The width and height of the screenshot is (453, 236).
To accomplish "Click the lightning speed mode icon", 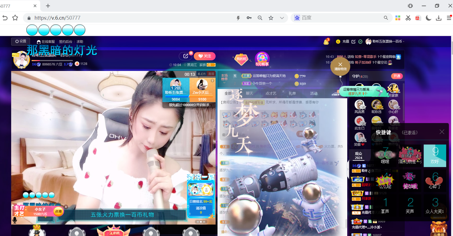I will click(x=238, y=18).
